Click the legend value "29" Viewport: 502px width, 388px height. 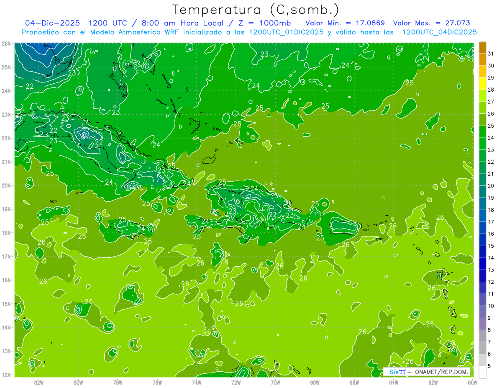click(x=491, y=78)
